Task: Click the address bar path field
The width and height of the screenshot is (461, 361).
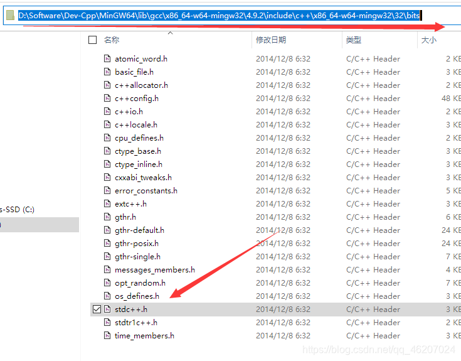Action: [x=232, y=15]
